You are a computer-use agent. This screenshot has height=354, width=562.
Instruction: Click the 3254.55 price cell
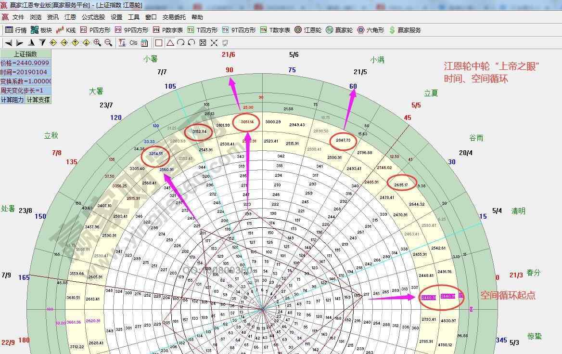tap(156, 154)
